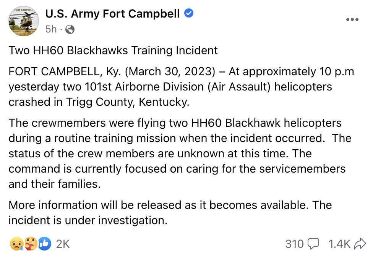Click the paragraph starting 'More information will be released'
The height and width of the screenshot is (257, 373).
click(170, 213)
